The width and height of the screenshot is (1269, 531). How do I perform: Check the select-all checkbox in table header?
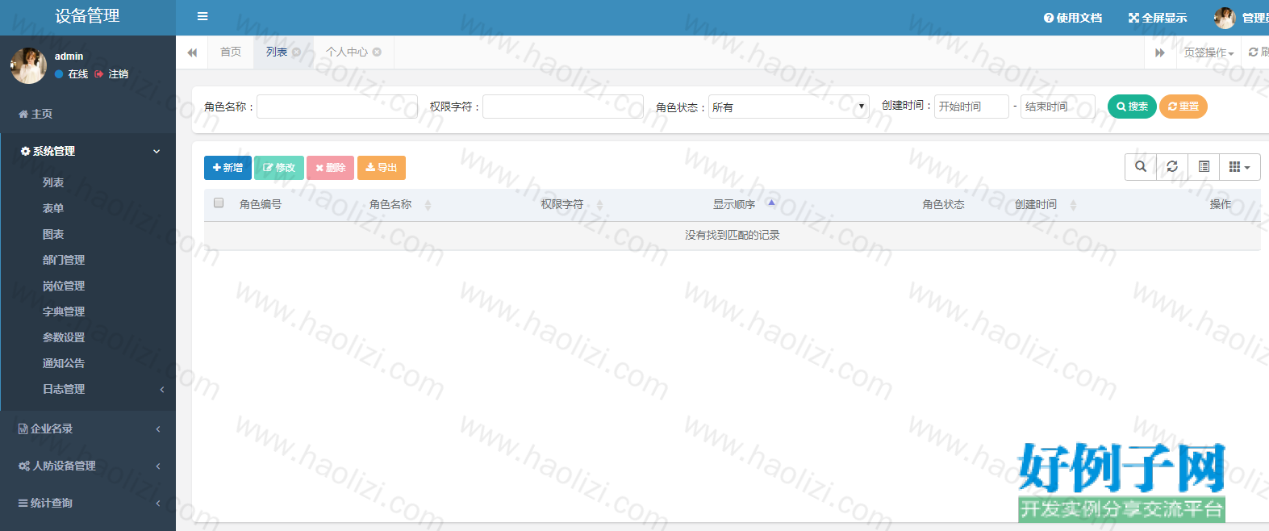pyautogui.click(x=219, y=203)
